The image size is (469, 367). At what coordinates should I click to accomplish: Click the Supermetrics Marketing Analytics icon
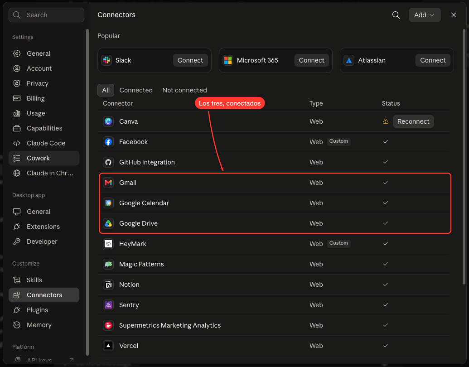coord(108,325)
